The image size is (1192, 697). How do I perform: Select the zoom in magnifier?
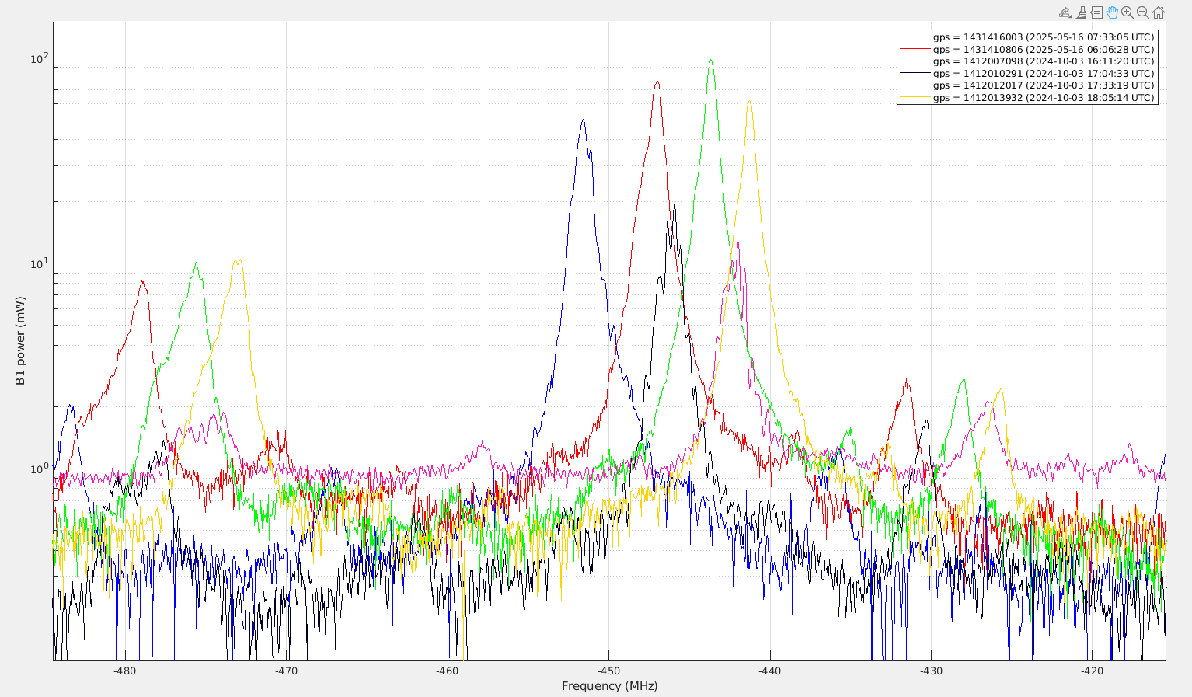[x=1128, y=12]
